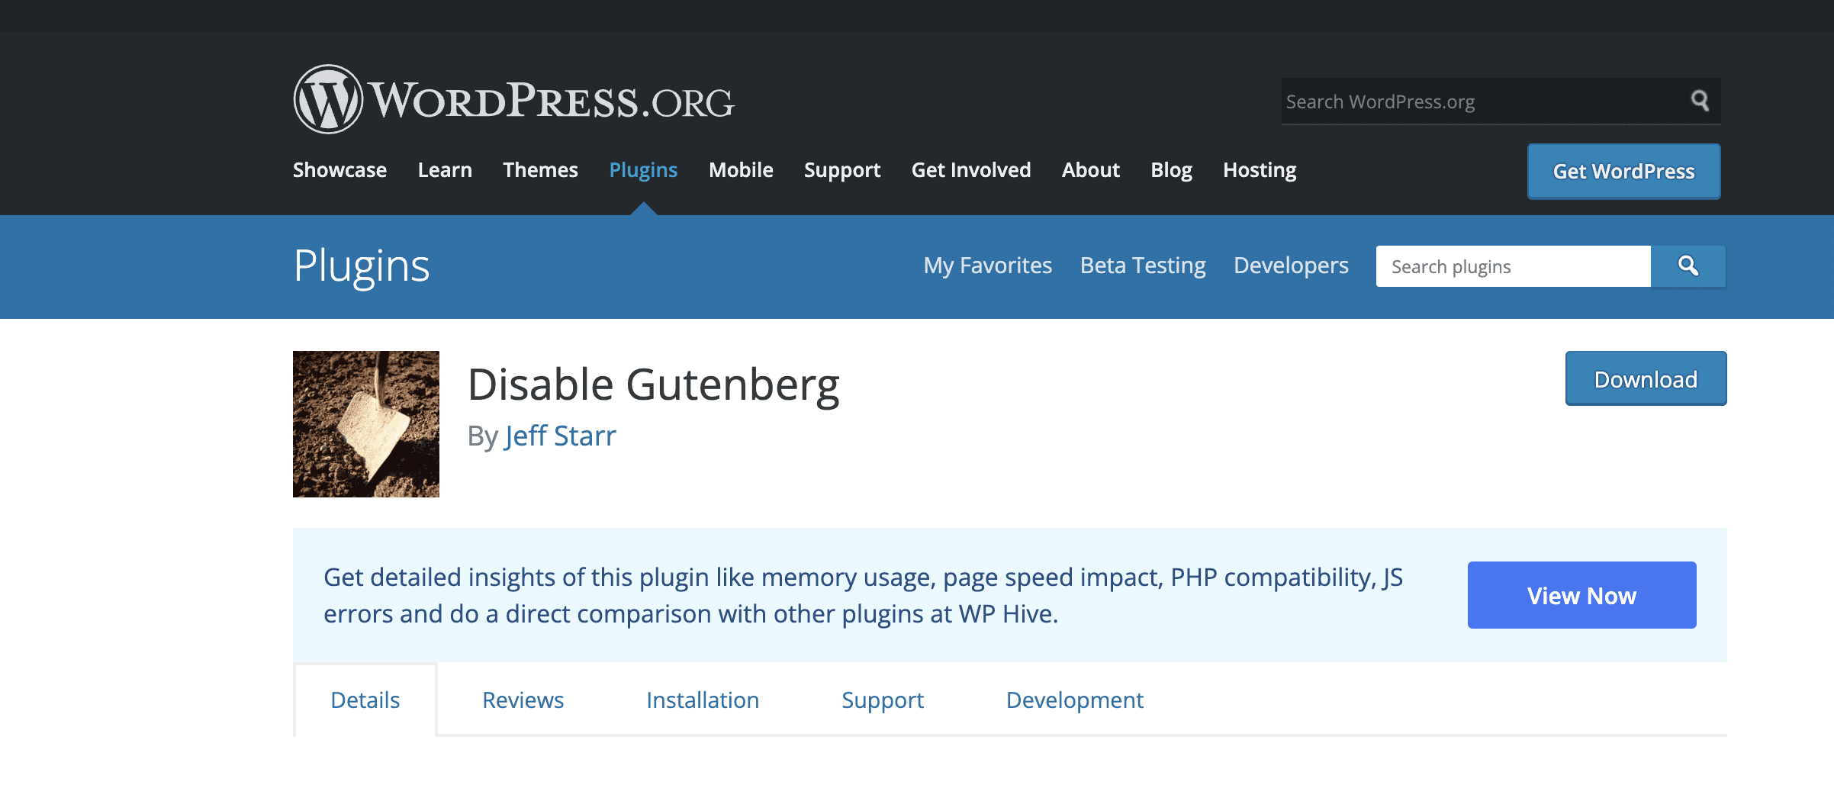Focus the Search plugins input box

(x=1514, y=266)
